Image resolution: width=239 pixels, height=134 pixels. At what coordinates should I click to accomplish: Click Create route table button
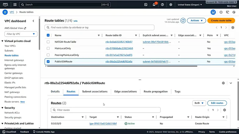point(221,21)
